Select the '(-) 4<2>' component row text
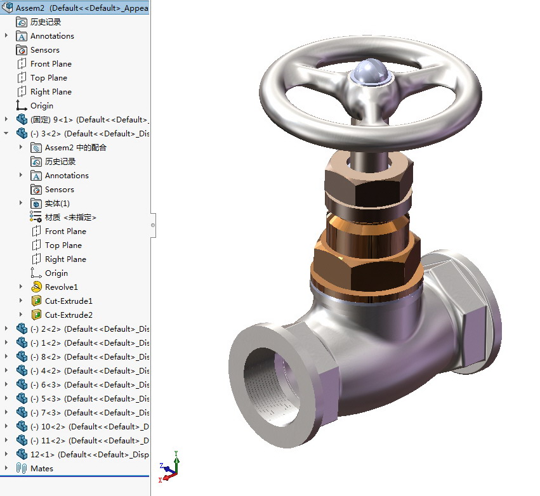The height and width of the screenshot is (496, 540). pyautogui.click(x=89, y=370)
